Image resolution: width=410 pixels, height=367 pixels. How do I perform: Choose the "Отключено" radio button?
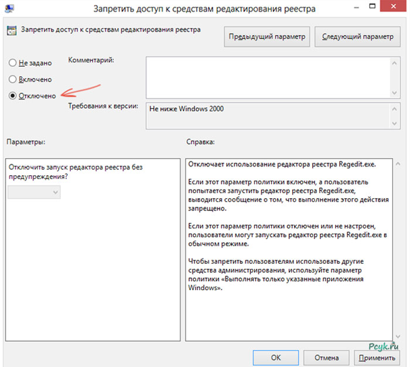click(13, 96)
